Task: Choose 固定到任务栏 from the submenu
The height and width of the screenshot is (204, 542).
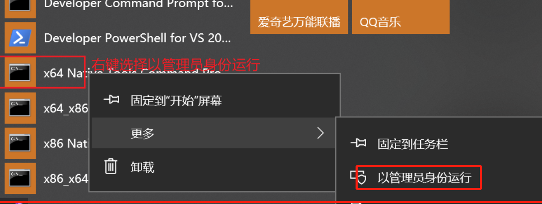Action: point(413,144)
